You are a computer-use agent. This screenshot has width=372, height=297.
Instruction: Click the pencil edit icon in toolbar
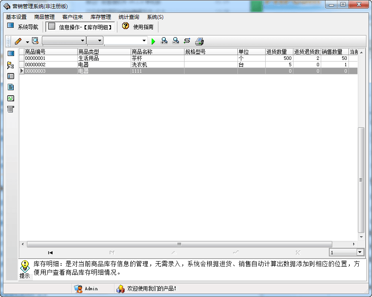(18, 41)
